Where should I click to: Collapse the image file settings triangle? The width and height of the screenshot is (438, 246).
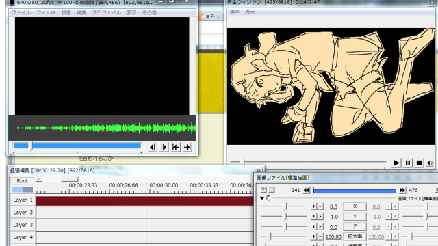click(262, 197)
